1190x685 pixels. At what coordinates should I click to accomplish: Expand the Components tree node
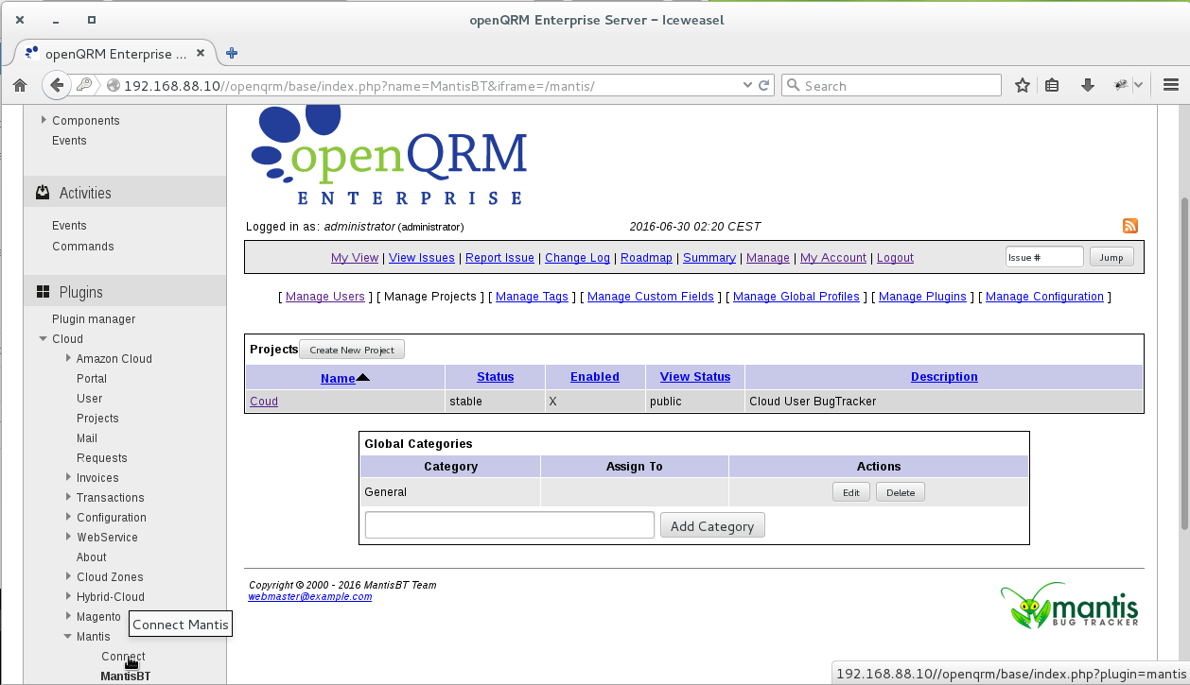tap(44, 120)
